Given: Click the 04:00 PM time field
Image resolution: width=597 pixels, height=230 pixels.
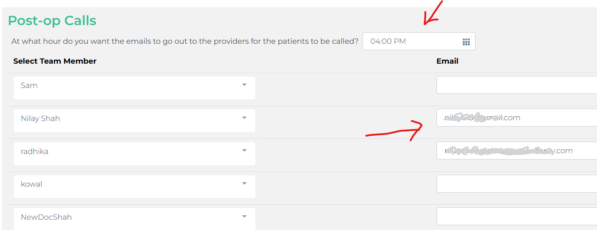Looking at the screenshot, I should pos(419,41).
